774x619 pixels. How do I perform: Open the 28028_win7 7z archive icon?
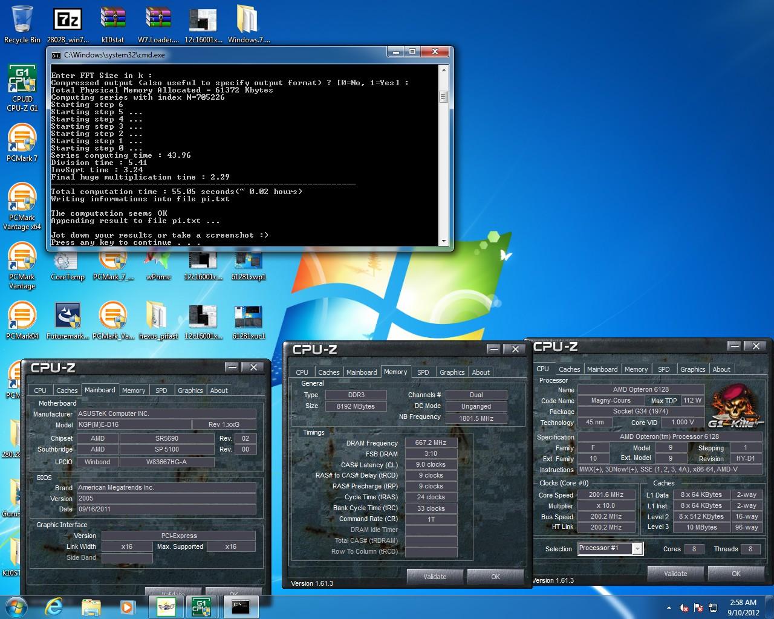coord(68,24)
